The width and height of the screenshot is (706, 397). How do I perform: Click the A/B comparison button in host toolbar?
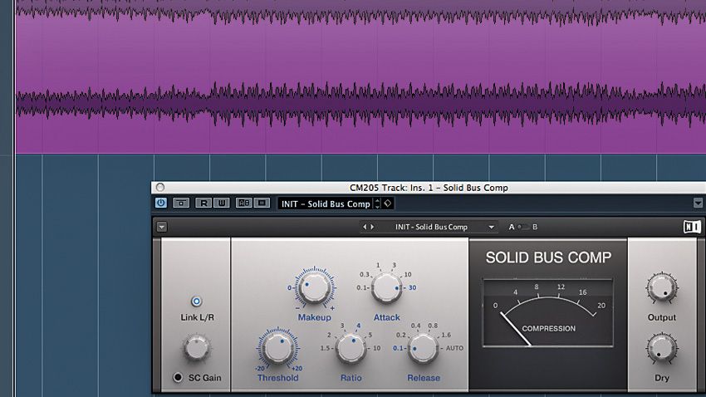point(243,203)
